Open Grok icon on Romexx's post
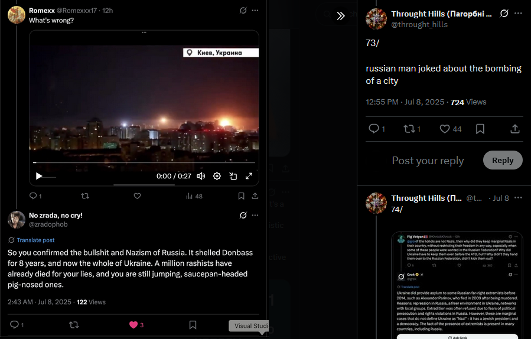 243,11
